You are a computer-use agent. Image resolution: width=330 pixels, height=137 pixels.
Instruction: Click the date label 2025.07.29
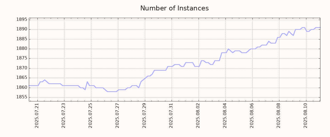pos(145,116)
